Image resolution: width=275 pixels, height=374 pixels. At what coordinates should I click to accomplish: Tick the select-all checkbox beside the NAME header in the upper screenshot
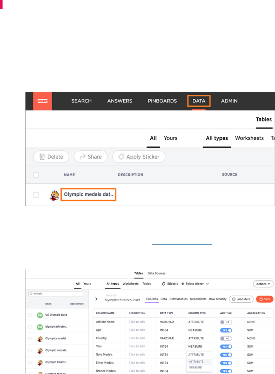(36, 175)
